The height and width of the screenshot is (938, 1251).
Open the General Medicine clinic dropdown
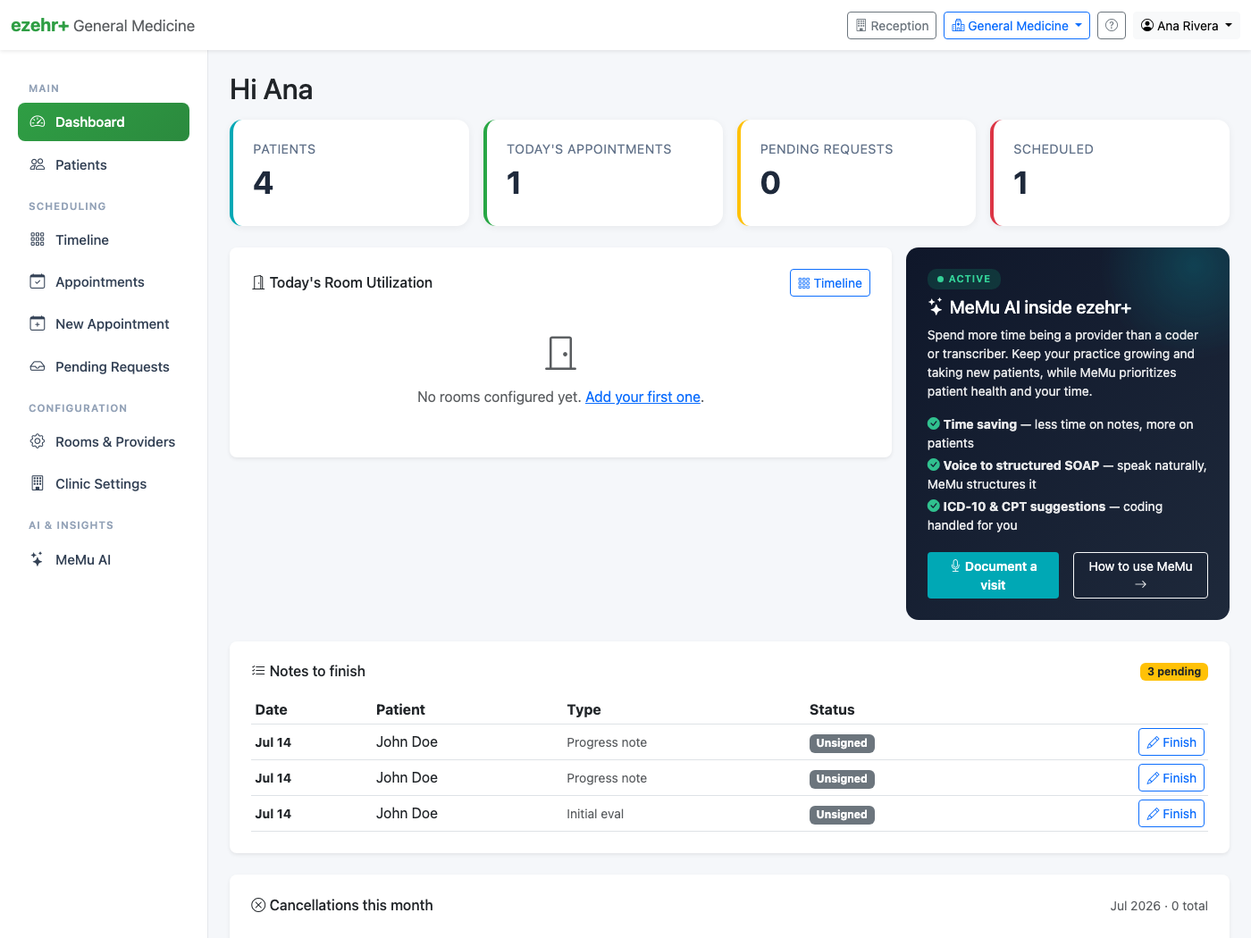click(1017, 25)
